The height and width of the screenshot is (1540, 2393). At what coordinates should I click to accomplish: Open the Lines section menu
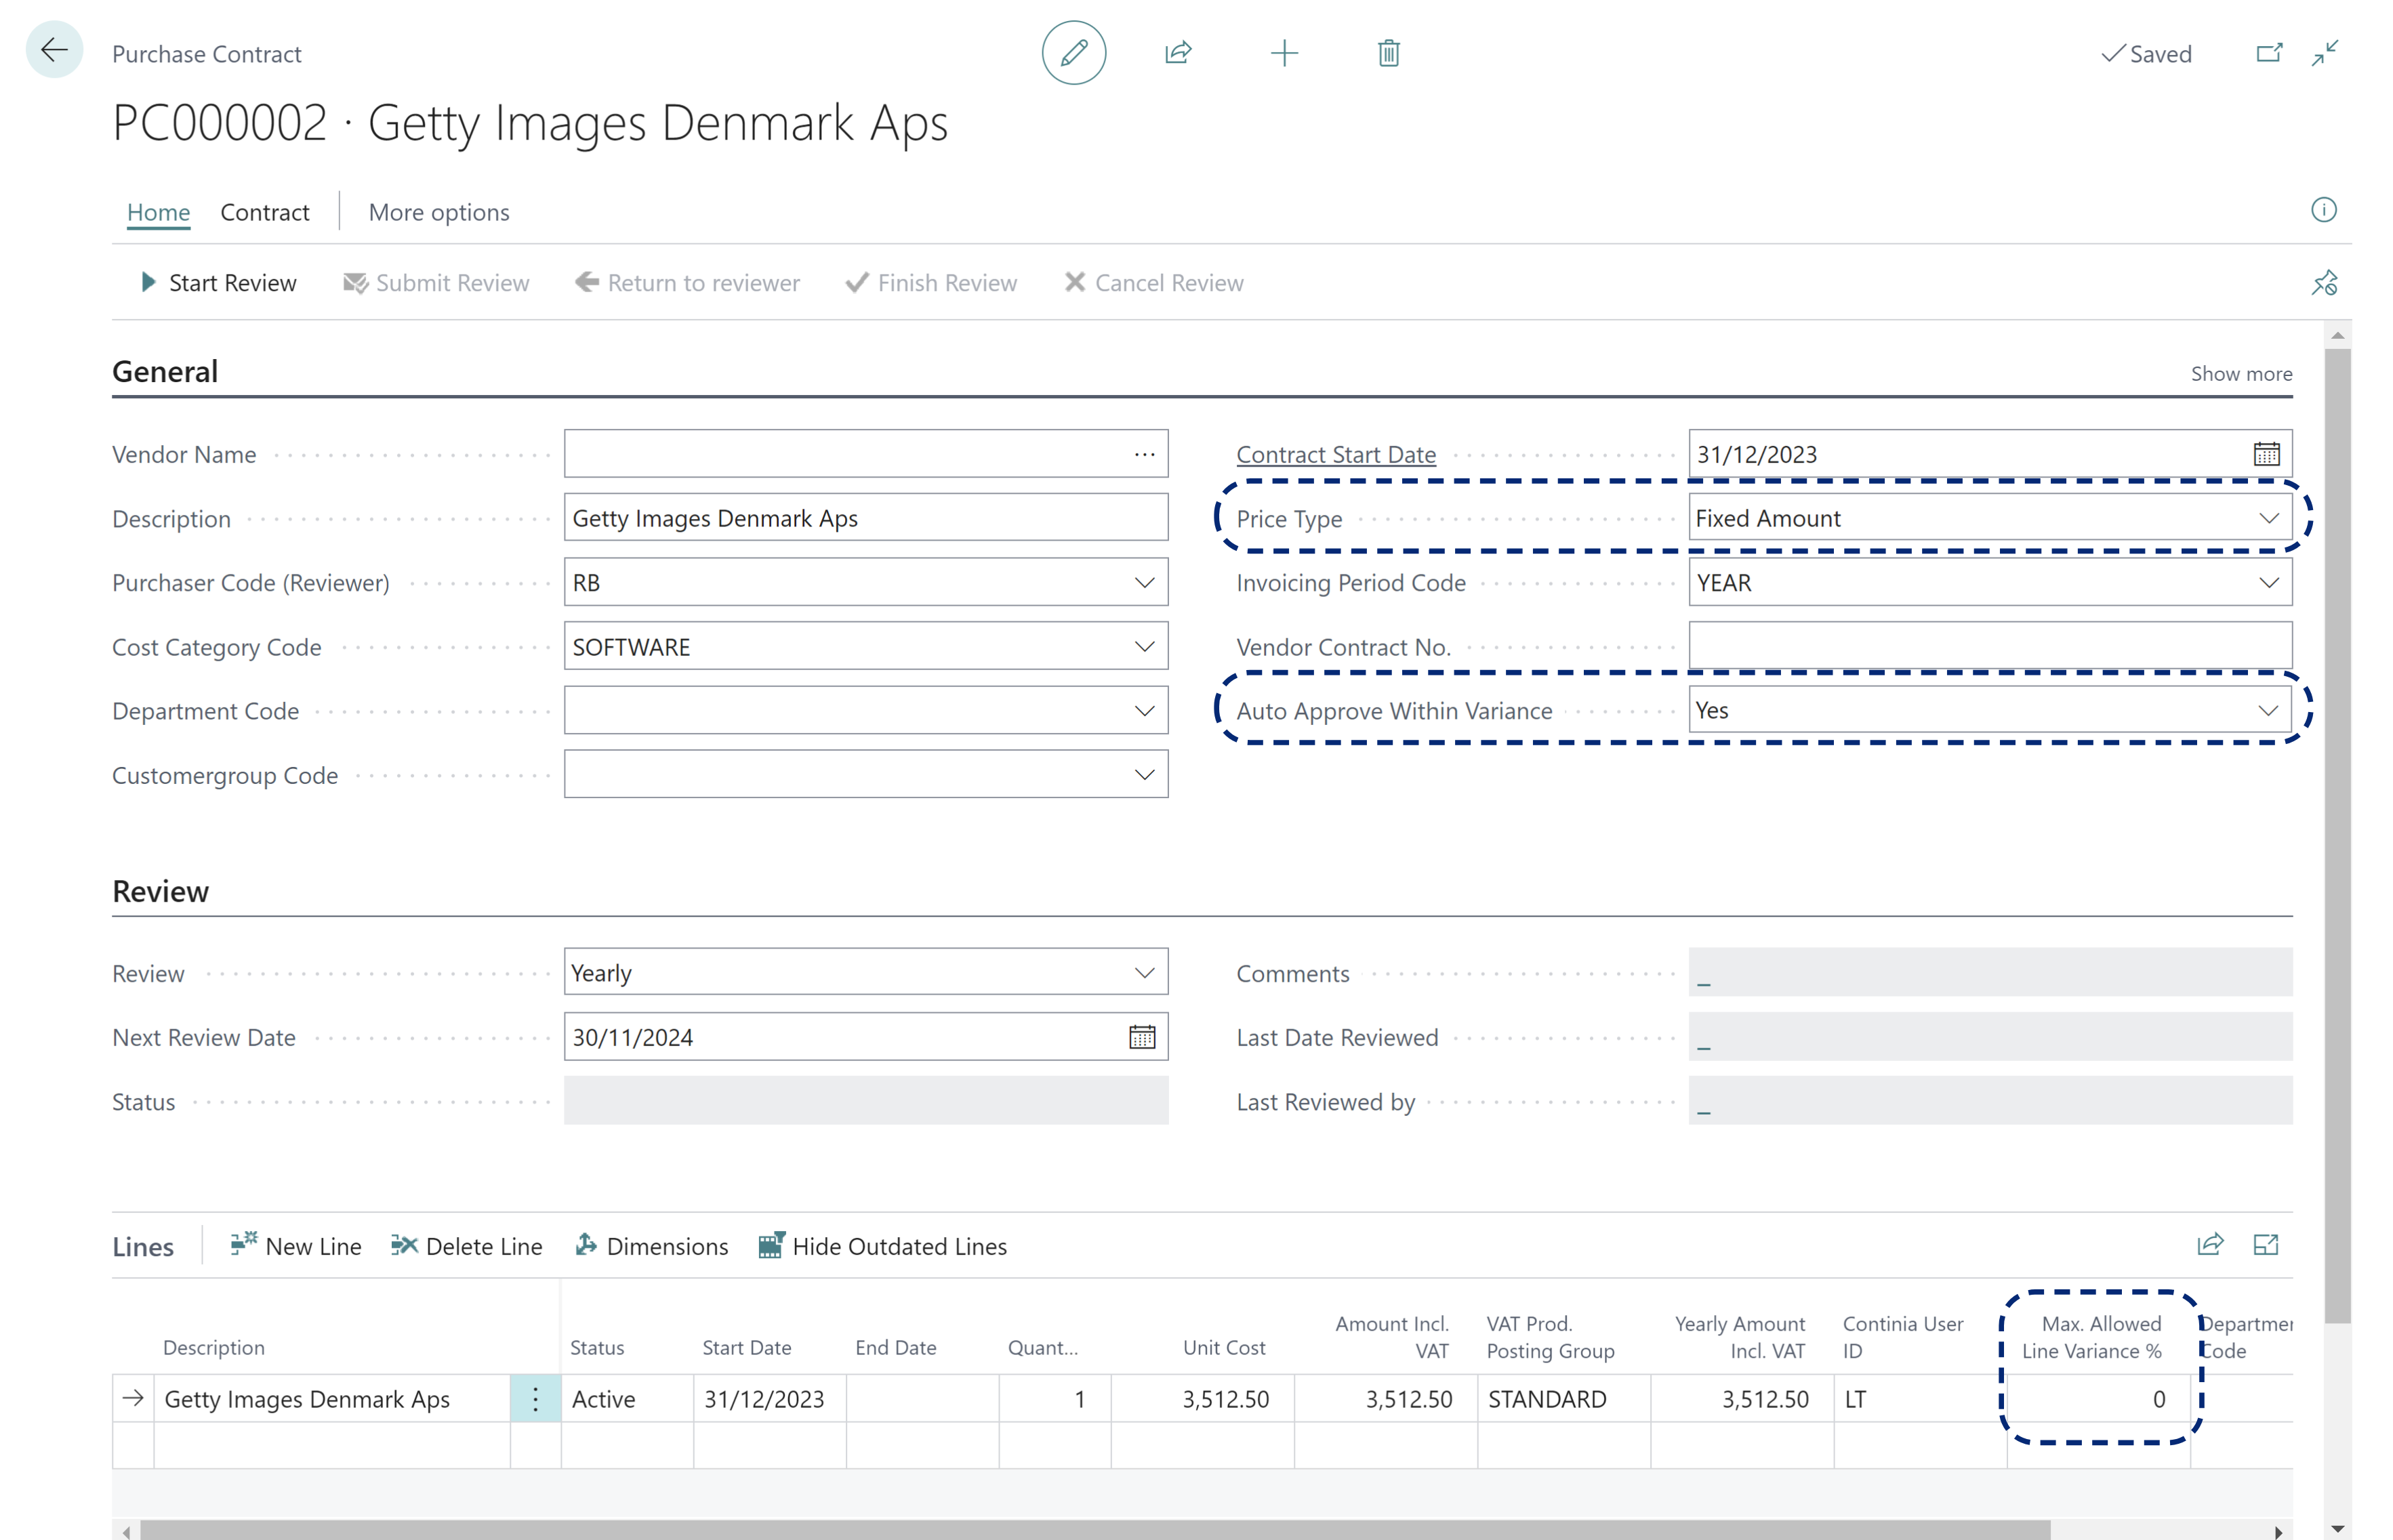tap(143, 1246)
